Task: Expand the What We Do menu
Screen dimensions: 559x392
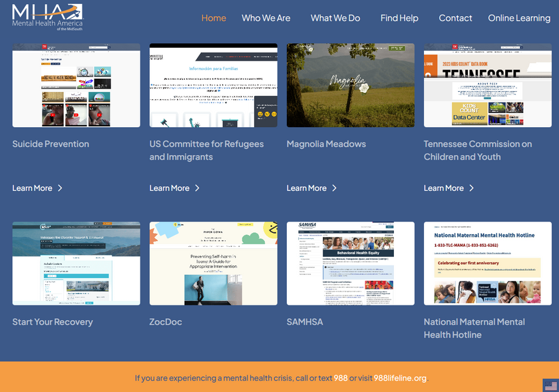Action: 335,18
